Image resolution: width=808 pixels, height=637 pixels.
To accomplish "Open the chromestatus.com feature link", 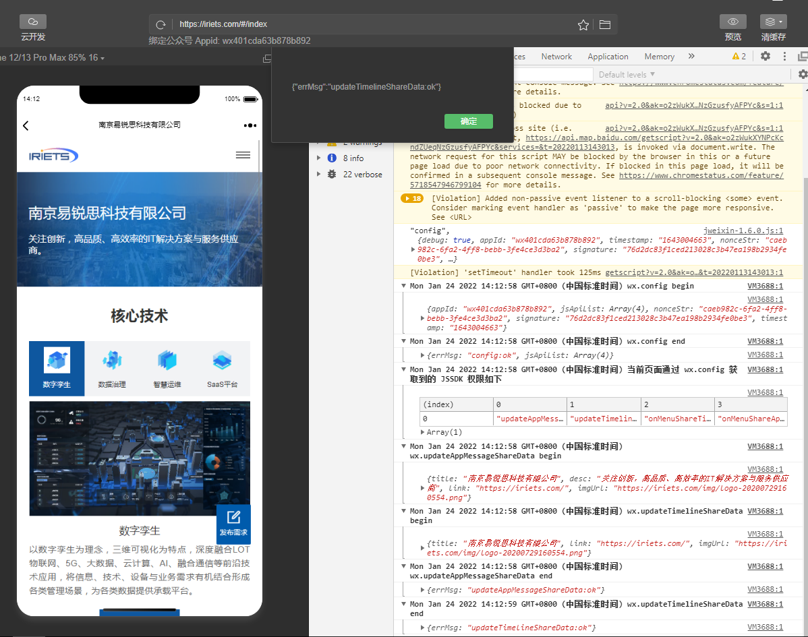I will [701, 176].
